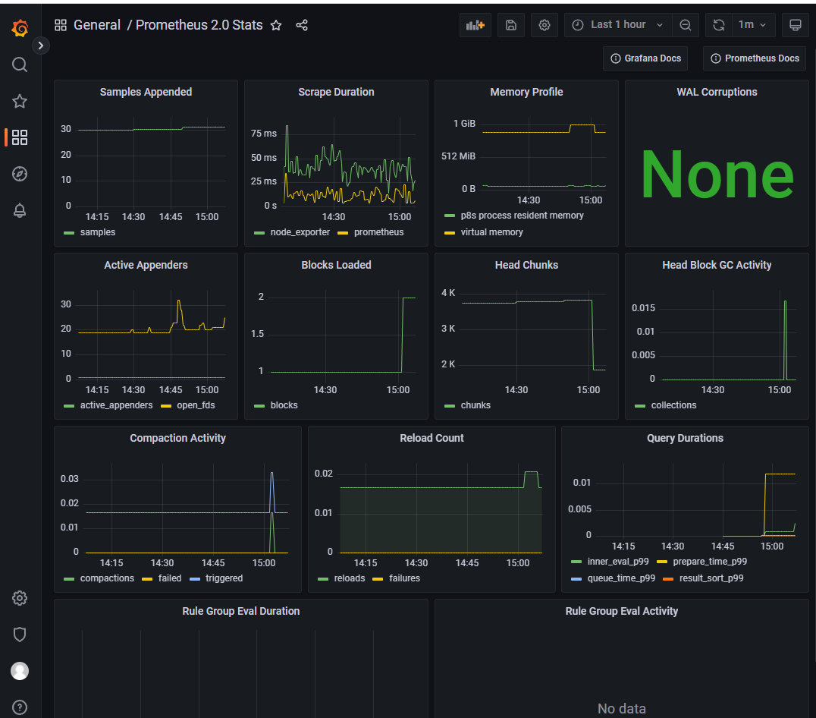The width and height of the screenshot is (816, 718).
Task: Open the WAL Corruptions panel title menu
Action: pyautogui.click(x=717, y=92)
